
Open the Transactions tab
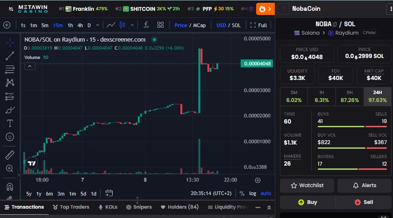pos(24,207)
